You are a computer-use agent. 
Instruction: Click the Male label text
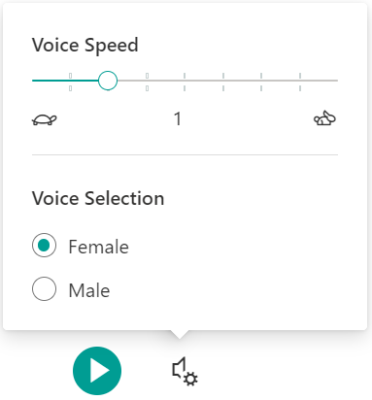(x=89, y=290)
